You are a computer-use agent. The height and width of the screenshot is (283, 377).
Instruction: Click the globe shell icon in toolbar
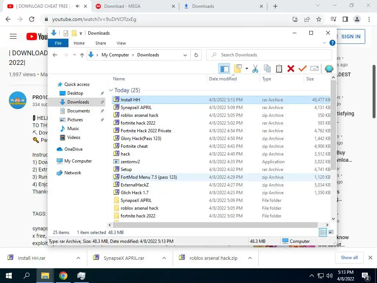[x=329, y=69]
